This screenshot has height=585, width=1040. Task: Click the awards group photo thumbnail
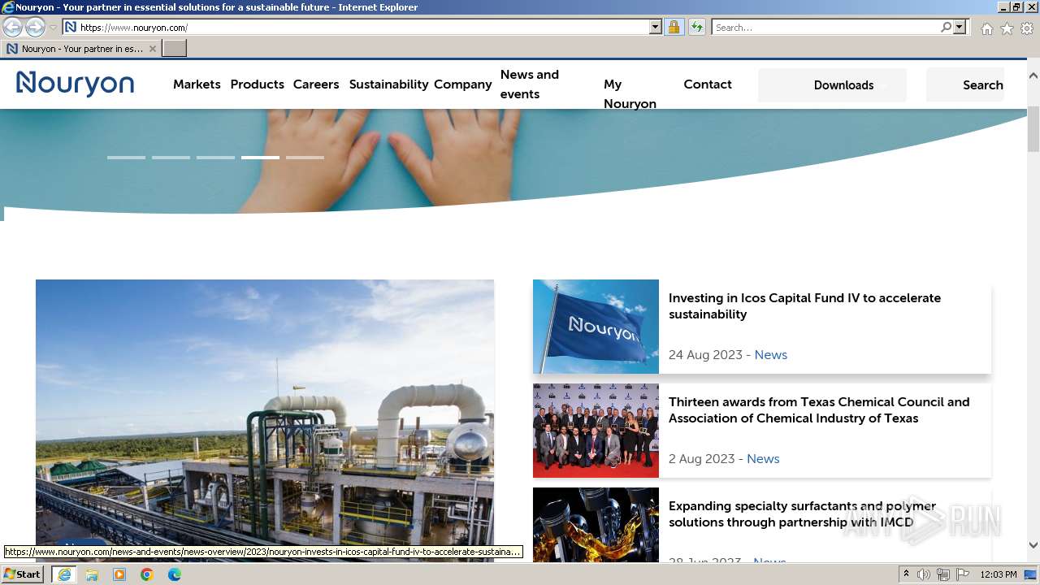(x=596, y=431)
